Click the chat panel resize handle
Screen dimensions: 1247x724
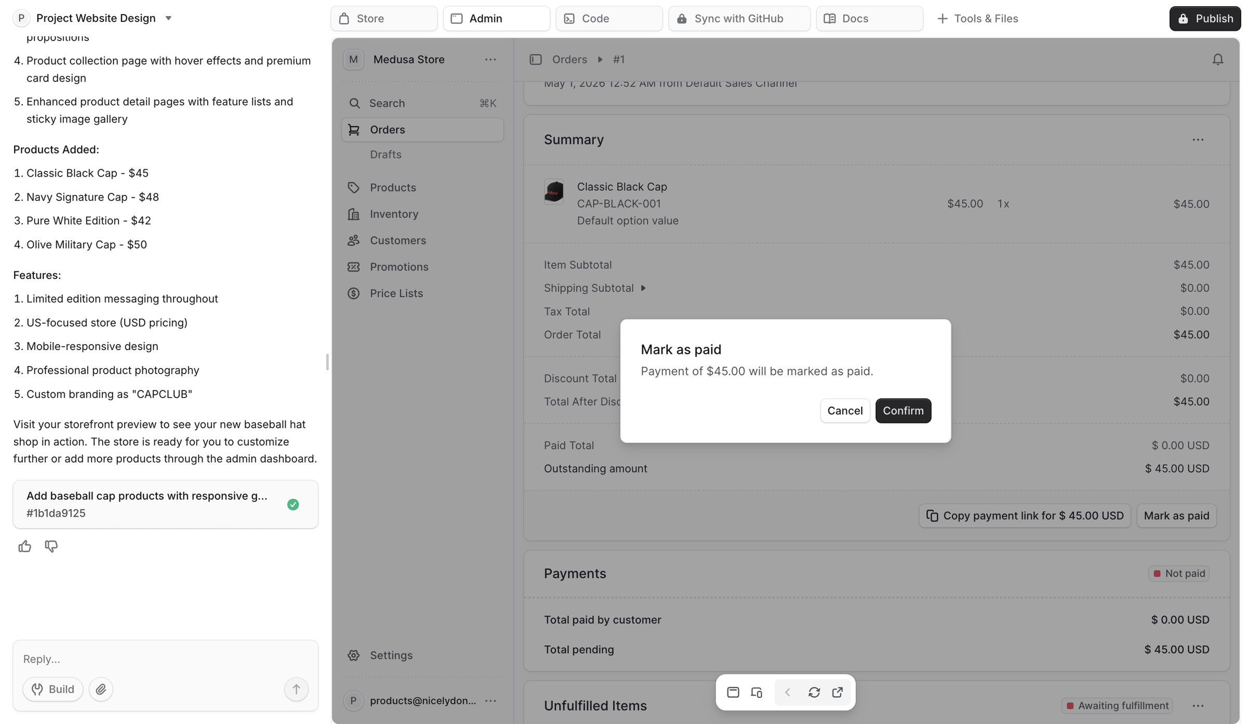click(x=327, y=362)
